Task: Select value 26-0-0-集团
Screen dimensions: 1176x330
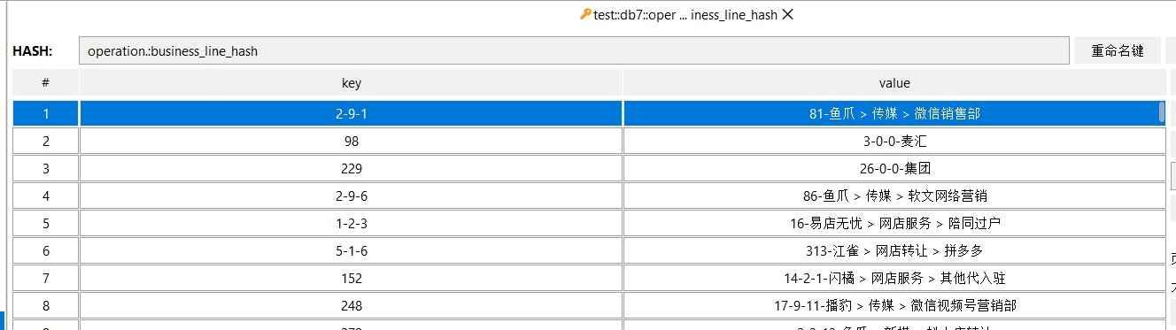Action: pyautogui.click(x=894, y=168)
